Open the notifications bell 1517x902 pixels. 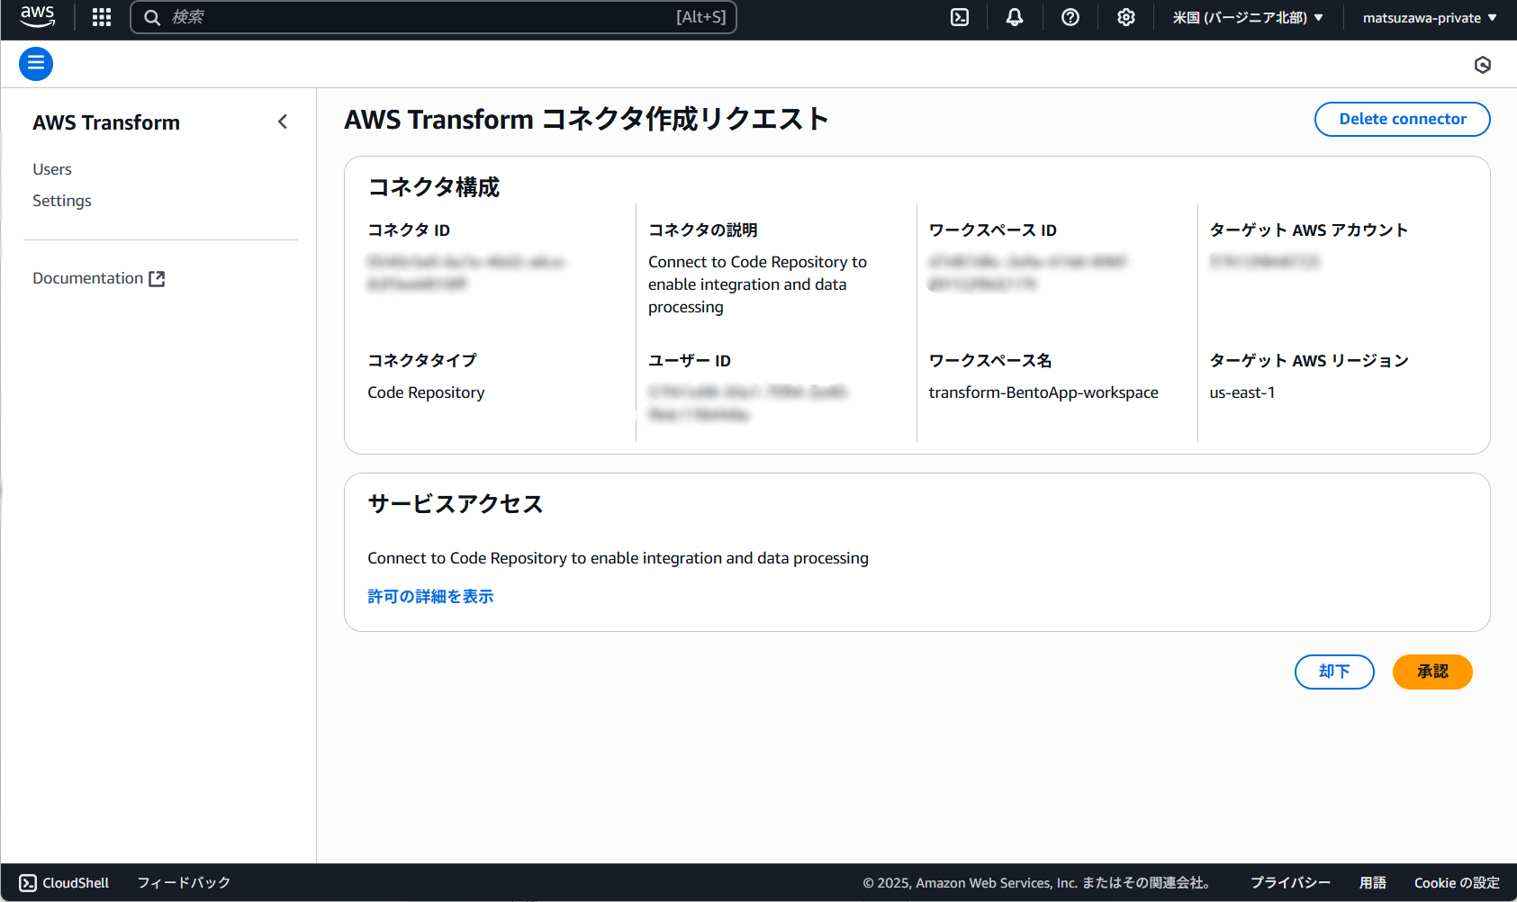pyautogui.click(x=1015, y=17)
